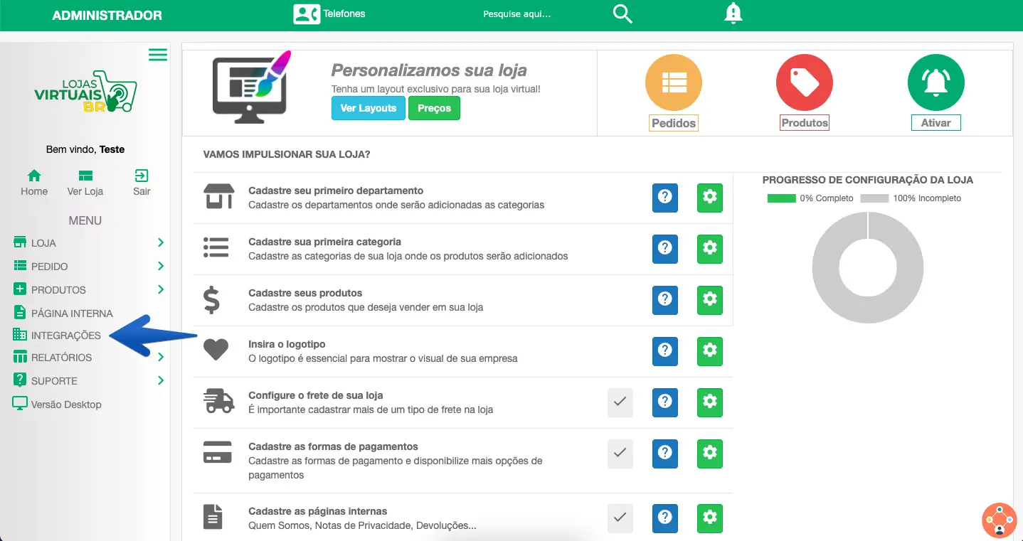Toggle checkmark for páginas internas
Screen dimensions: 1023x541
(620, 518)
